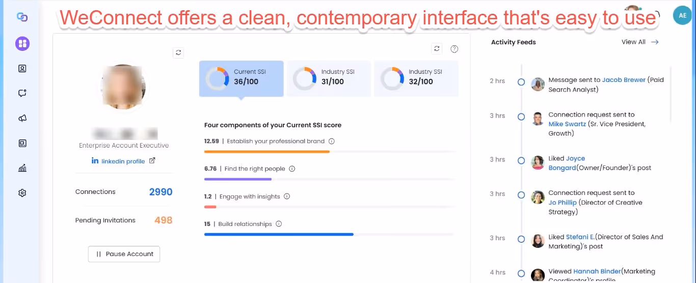The image size is (696, 283).
Task: Refresh the profile card data
Action: click(x=178, y=52)
